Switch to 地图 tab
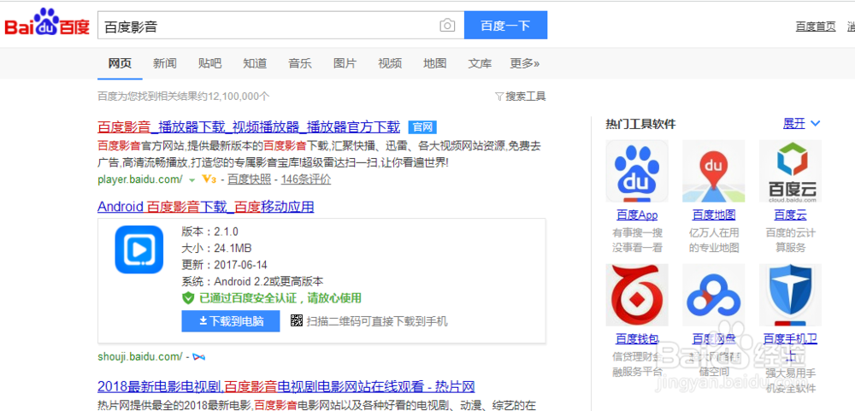 (x=434, y=63)
